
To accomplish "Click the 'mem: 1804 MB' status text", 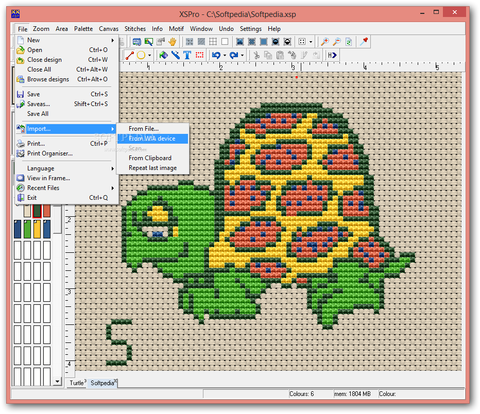I will 352,394.
